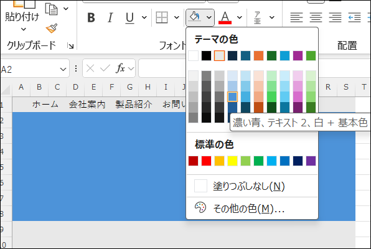Viewport: 371px width, 249px height.
Task: Toggle Bold formatting
Action: pos(91,17)
